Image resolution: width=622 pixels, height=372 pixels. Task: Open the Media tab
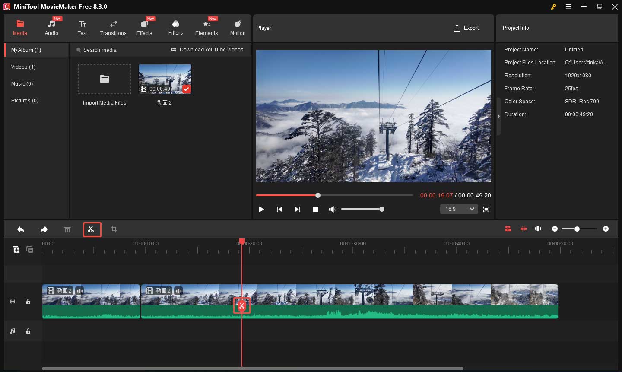(20, 28)
